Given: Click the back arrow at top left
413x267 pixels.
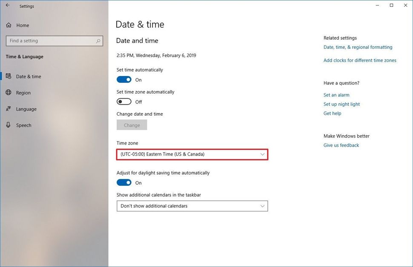Looking at the screenshot, I should (x=7, y=5).
